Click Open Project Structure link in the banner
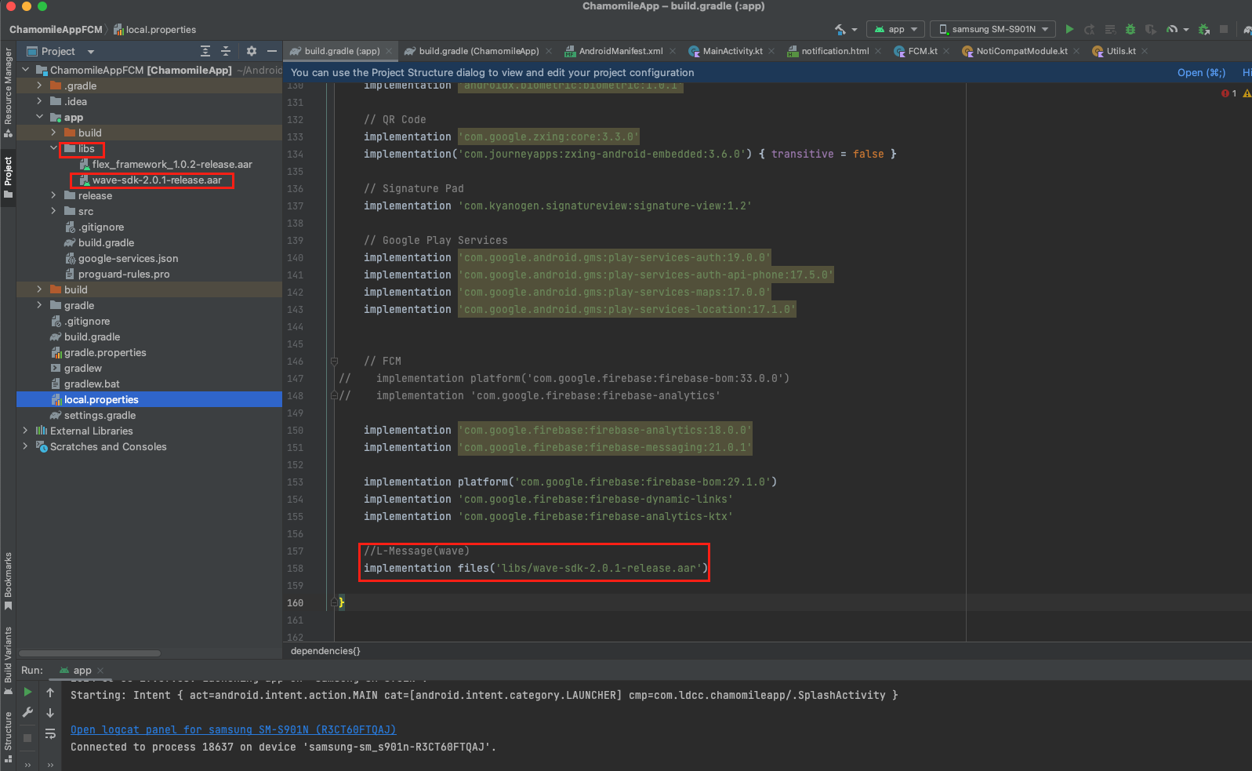The height and width of the screenshot is (771, 1252). (x=1201, y=72)
